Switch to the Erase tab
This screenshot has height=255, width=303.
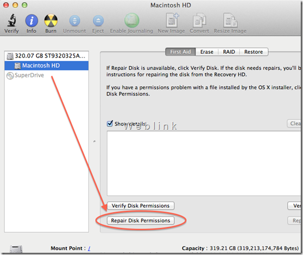click(207, 52)
